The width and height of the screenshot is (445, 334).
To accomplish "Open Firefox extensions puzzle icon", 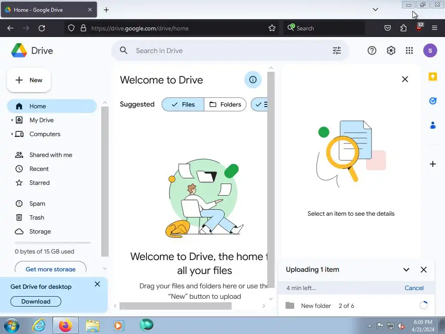I will (403, 28).
